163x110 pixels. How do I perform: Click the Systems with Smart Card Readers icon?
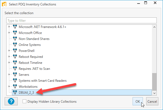pyautogui.click(x=15, y=80)
